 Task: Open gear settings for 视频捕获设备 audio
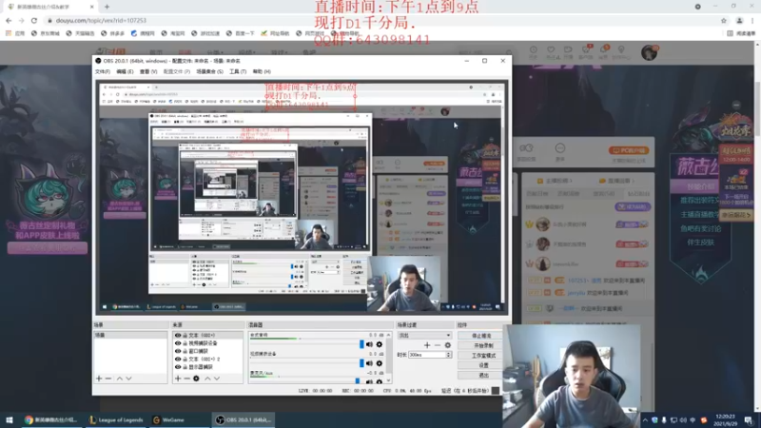click(x=379, y=363)
